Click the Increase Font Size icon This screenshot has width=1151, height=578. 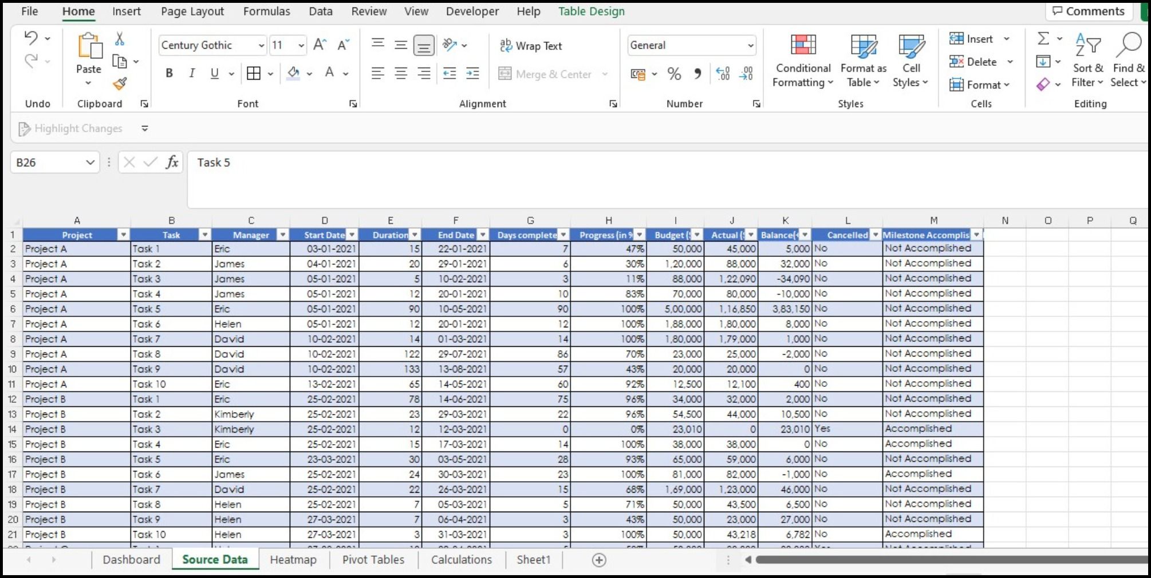tap(320, 45)
